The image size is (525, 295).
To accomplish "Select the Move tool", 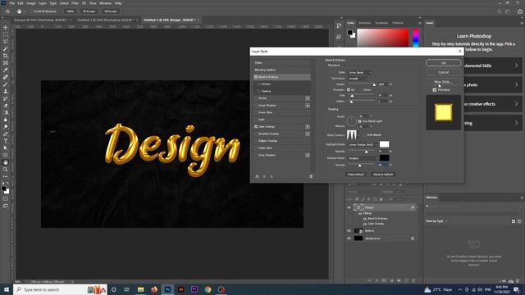I will pos(6,27).
